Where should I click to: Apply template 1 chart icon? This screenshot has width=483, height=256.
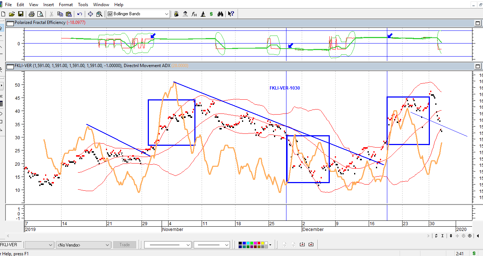[302, 244]
